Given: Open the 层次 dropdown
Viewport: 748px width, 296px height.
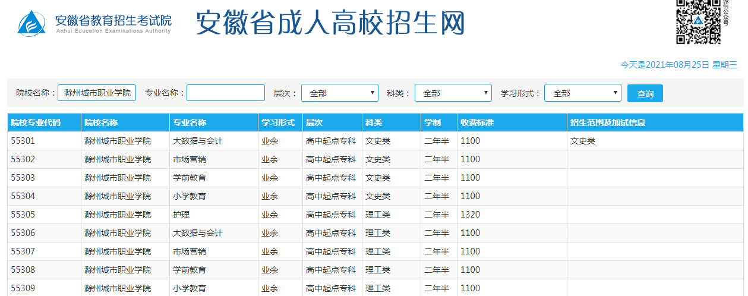Looking at the screenshot, I should [x=340, y=93].
